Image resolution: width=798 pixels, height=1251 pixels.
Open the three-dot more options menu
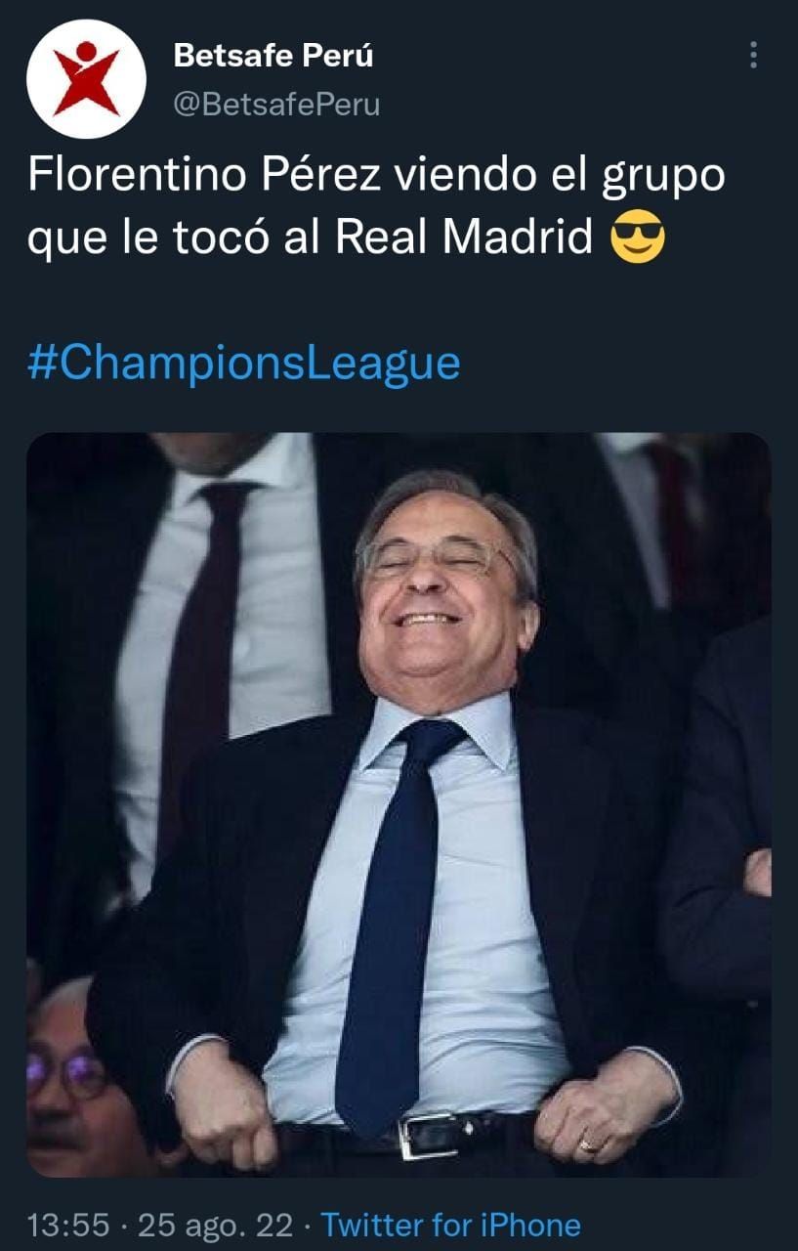[753, 55]
